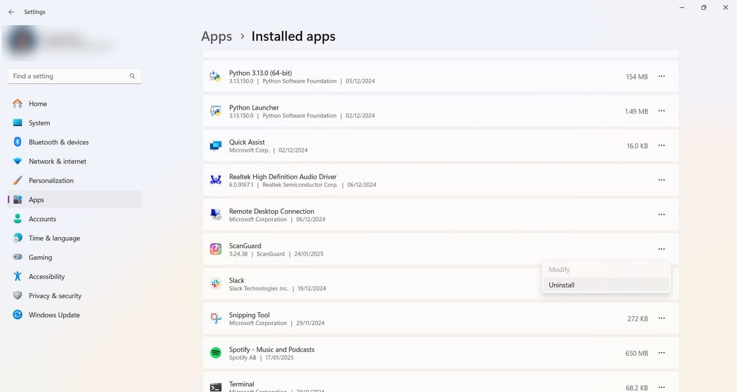Click the Time & language globe icon
Viewport: 737px width, 392px height.
[18, 238]
